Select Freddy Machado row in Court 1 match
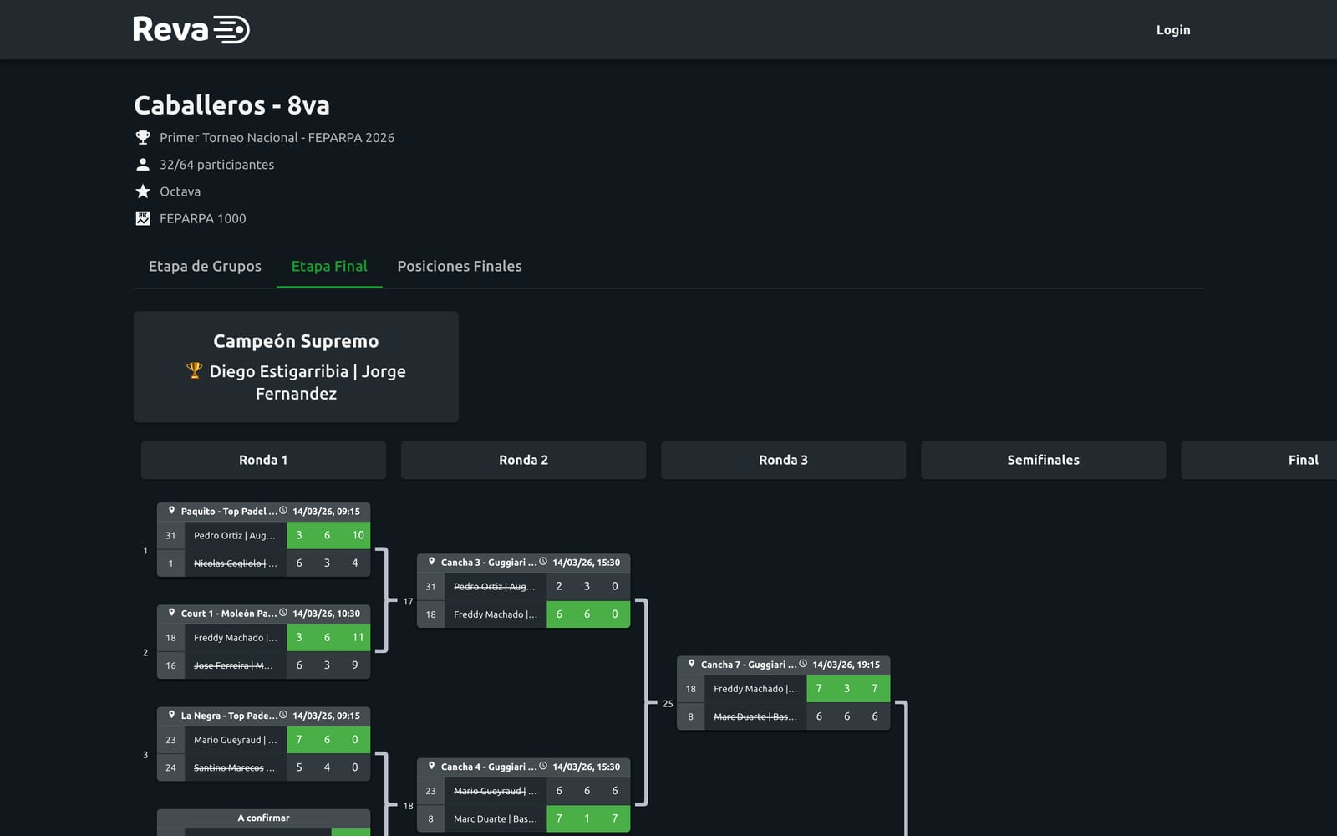 tap(263, 637)
